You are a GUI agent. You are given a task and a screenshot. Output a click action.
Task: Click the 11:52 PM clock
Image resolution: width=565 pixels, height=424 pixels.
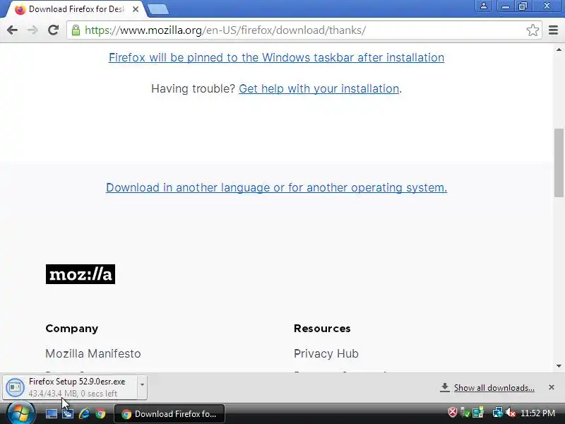[x=537, y=413]
